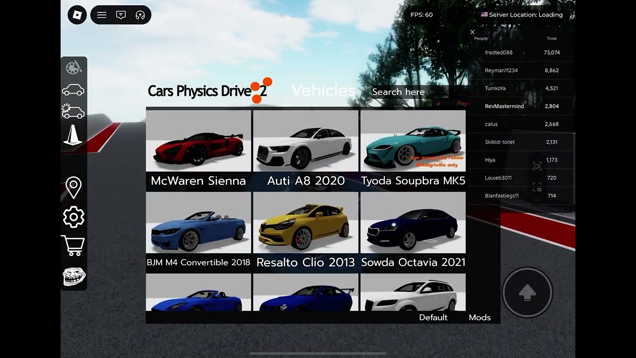Open the paint palette customization icon
This screenshot has width=636, height=358.
(74, 67)
